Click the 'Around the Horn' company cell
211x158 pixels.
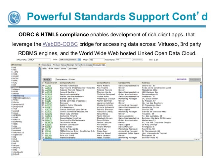(x=68, y=92)
